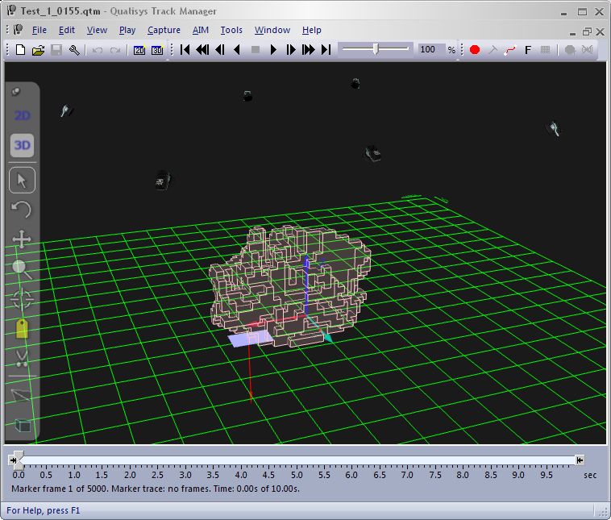611x520 pixels.
Task: Pick the translate (move) tool
Action: pyautogui.click(x=23, y=240)
